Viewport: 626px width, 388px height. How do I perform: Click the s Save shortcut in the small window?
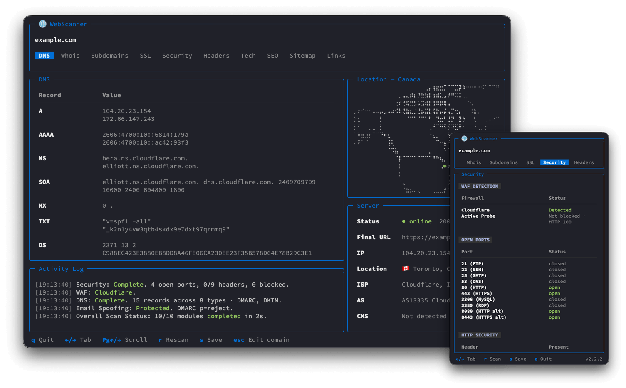518,359
